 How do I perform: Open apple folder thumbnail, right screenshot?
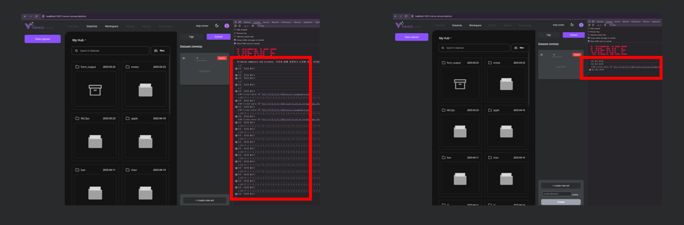507,131
